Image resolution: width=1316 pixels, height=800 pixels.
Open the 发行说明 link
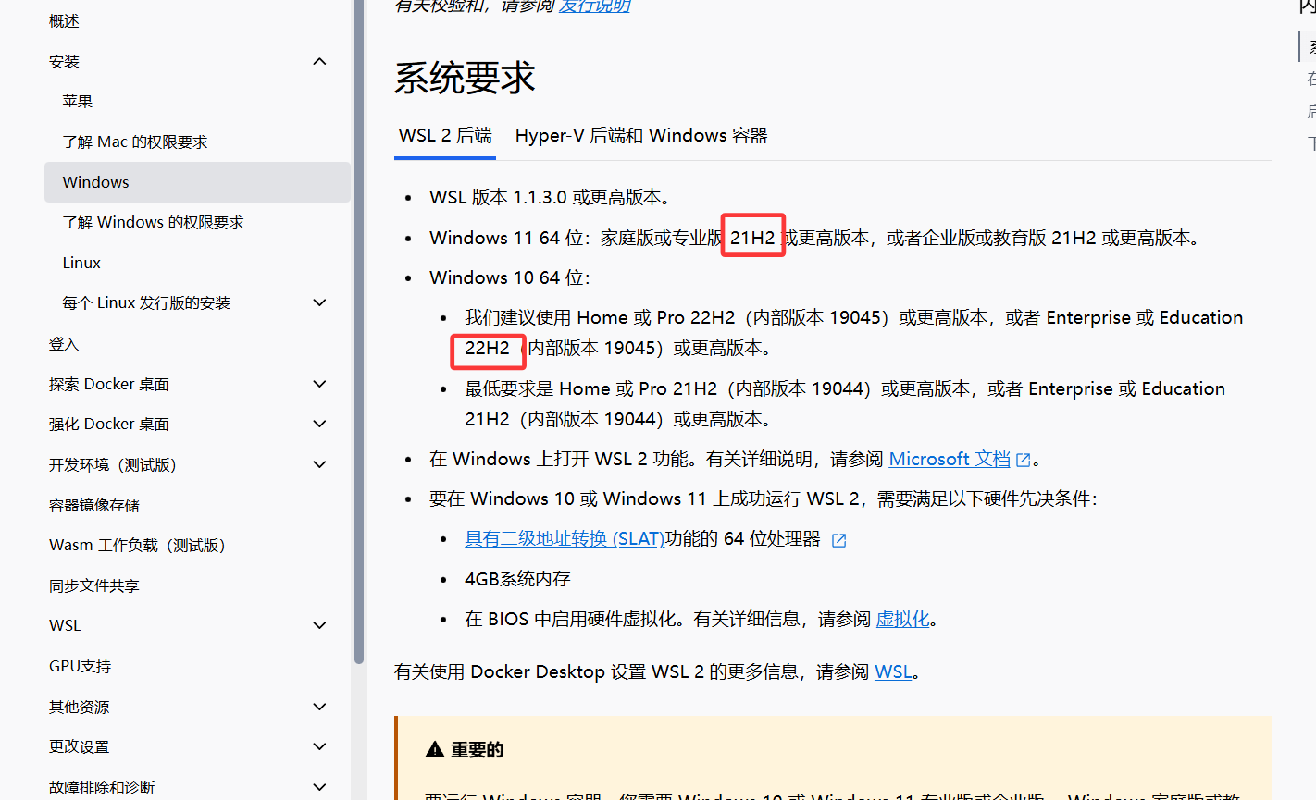tap(594, 6)
